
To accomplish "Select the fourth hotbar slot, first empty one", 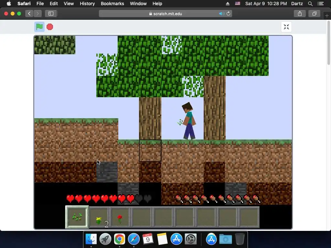I will 142,217.
